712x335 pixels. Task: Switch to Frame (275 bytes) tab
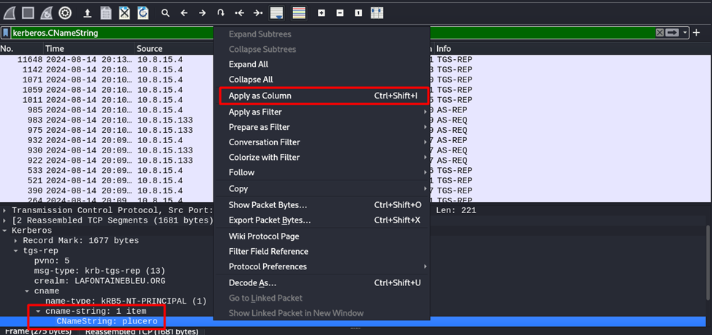[38, 331]
